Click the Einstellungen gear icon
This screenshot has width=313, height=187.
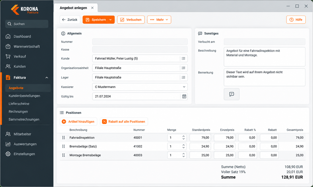8,154
